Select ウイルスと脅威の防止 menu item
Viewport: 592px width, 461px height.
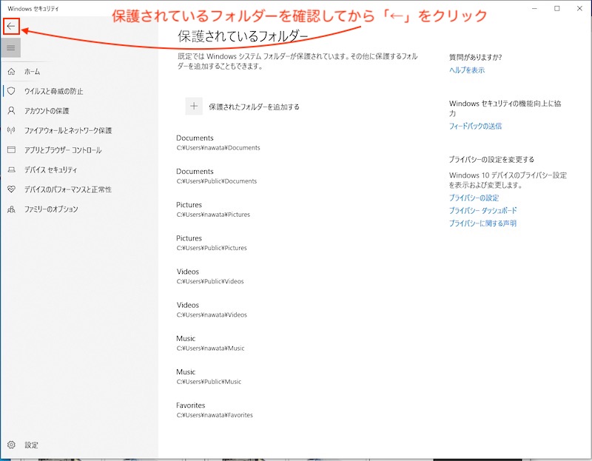click(x=53, y=91)
